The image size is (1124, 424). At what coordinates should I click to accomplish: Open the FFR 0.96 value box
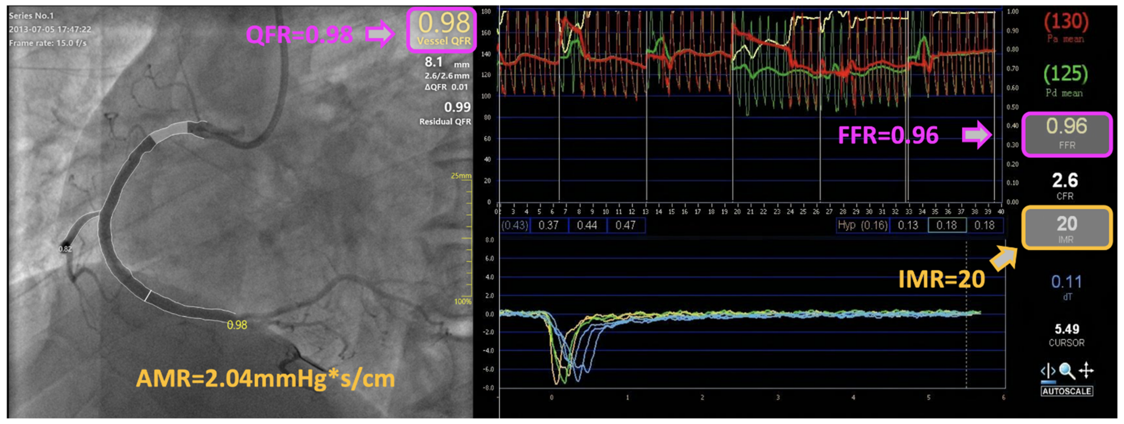[1066, 134]
